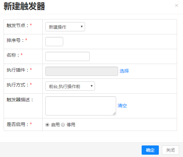
Task: Click the arrow of the 触发节点 select box
Action: (x=82, y=27)
